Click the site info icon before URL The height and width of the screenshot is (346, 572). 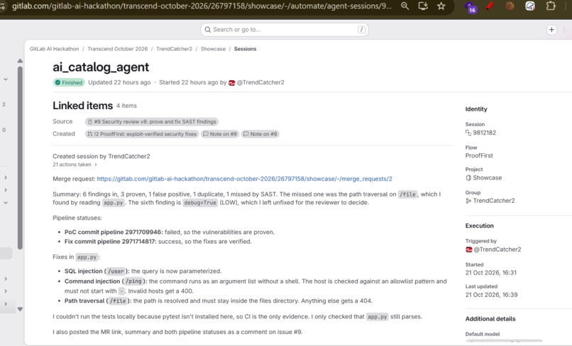(x=2, y=6)
